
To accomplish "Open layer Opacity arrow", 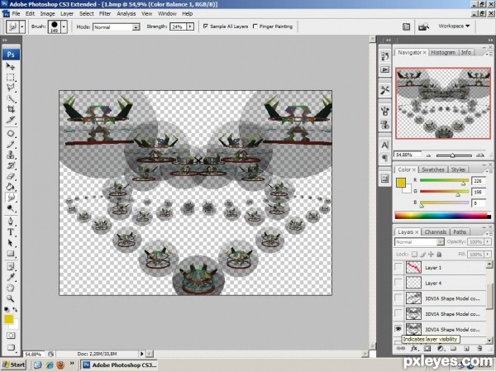I will [488, 241].
